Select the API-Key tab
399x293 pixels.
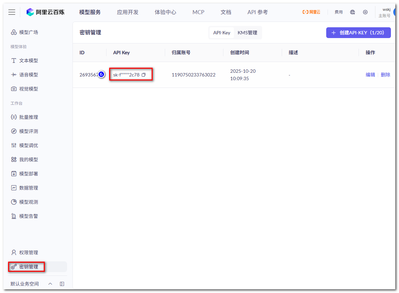(222, 33)
